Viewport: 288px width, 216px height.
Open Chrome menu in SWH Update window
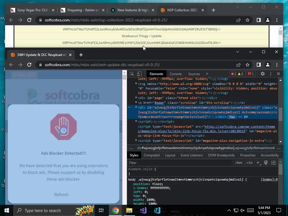[277, 65]
